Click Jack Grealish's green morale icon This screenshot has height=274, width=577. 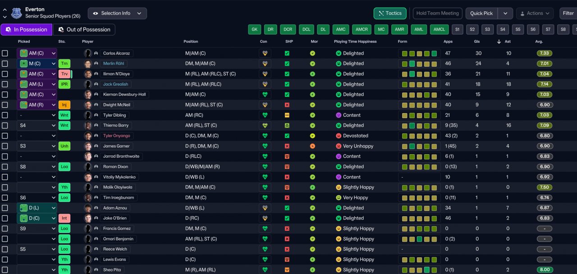pos(312,84)
